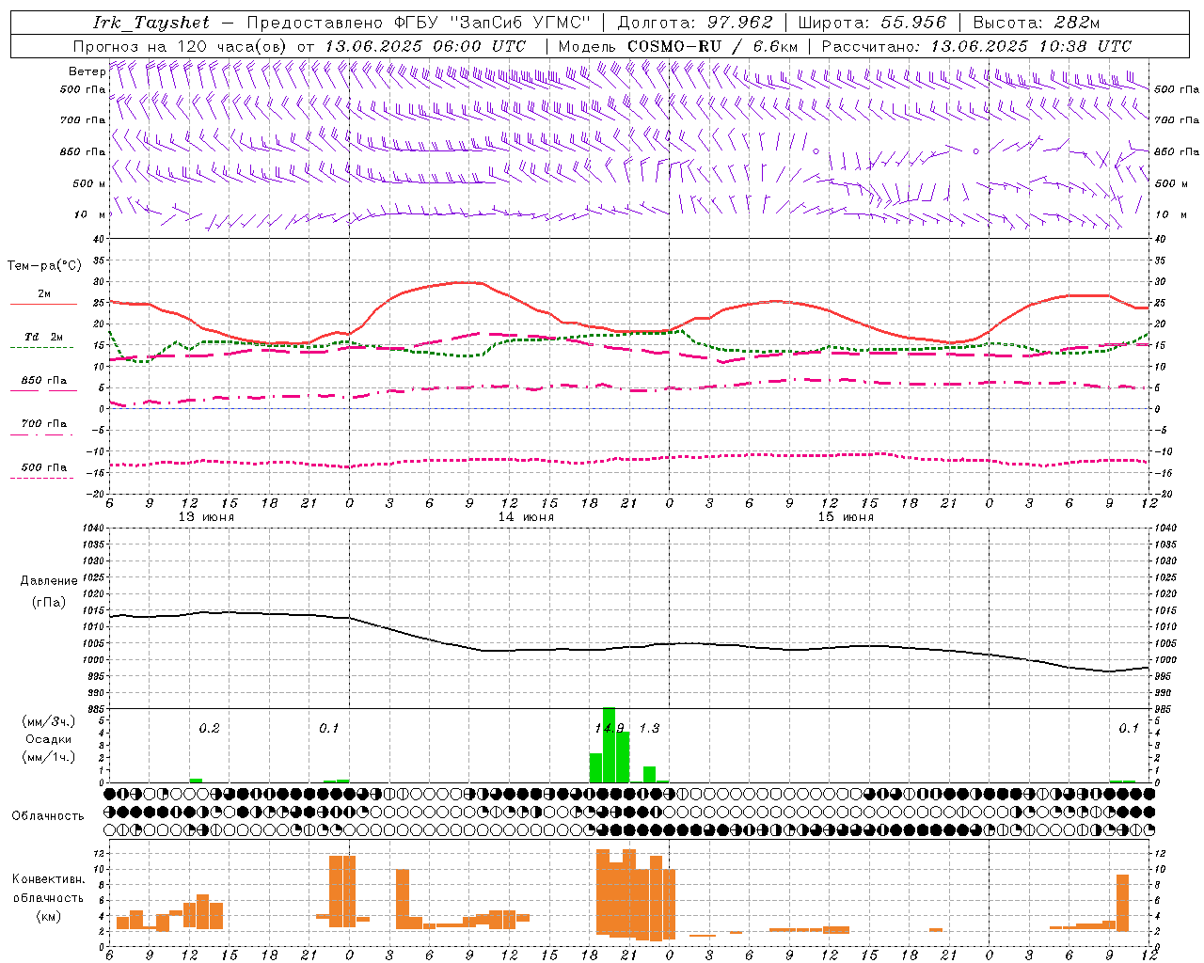Select the Прогноз на 120 часа(ов) text
The width and height of the screenshot is (1204, 963).
[182, 46]
